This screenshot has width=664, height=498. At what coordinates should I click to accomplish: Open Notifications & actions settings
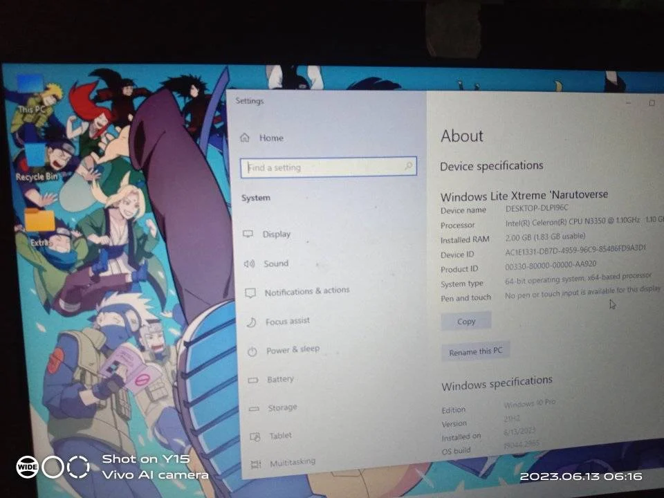tap(307, 291)
